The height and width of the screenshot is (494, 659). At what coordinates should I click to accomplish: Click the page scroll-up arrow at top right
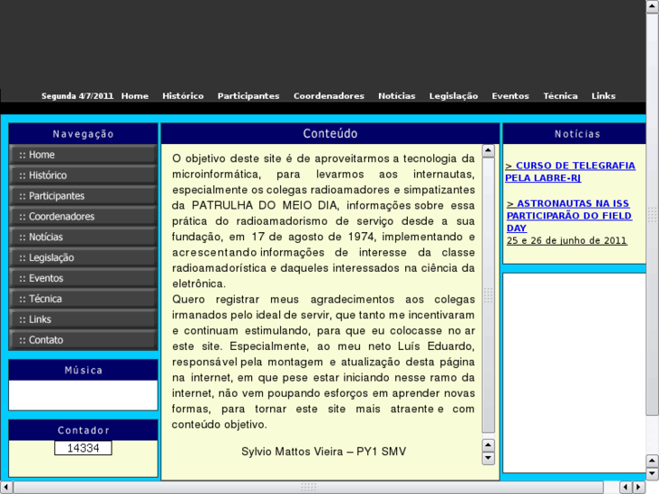pos(652,6)
